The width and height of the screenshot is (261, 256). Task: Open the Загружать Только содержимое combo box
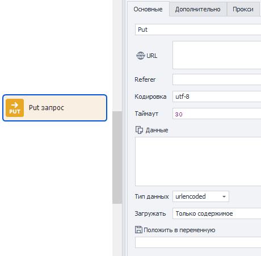(x=217, y=213)
